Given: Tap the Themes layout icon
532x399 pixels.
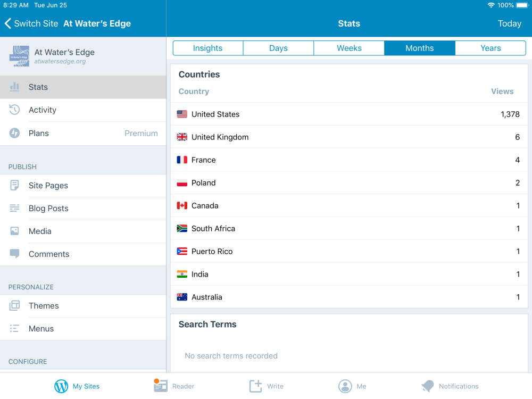Looking at the screenshot, I should [15, 306].
